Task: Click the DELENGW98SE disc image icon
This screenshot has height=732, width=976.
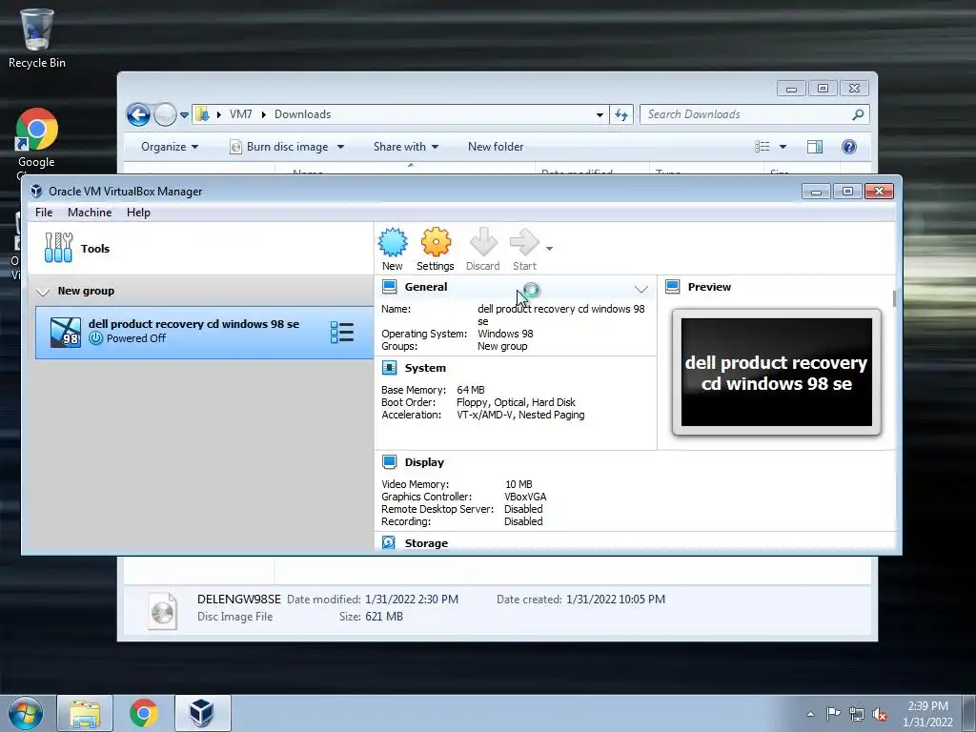Action: click(x=162, y=610)
